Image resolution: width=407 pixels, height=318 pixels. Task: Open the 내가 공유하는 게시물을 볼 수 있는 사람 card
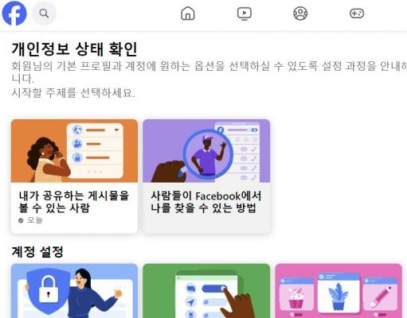point(74,176)
